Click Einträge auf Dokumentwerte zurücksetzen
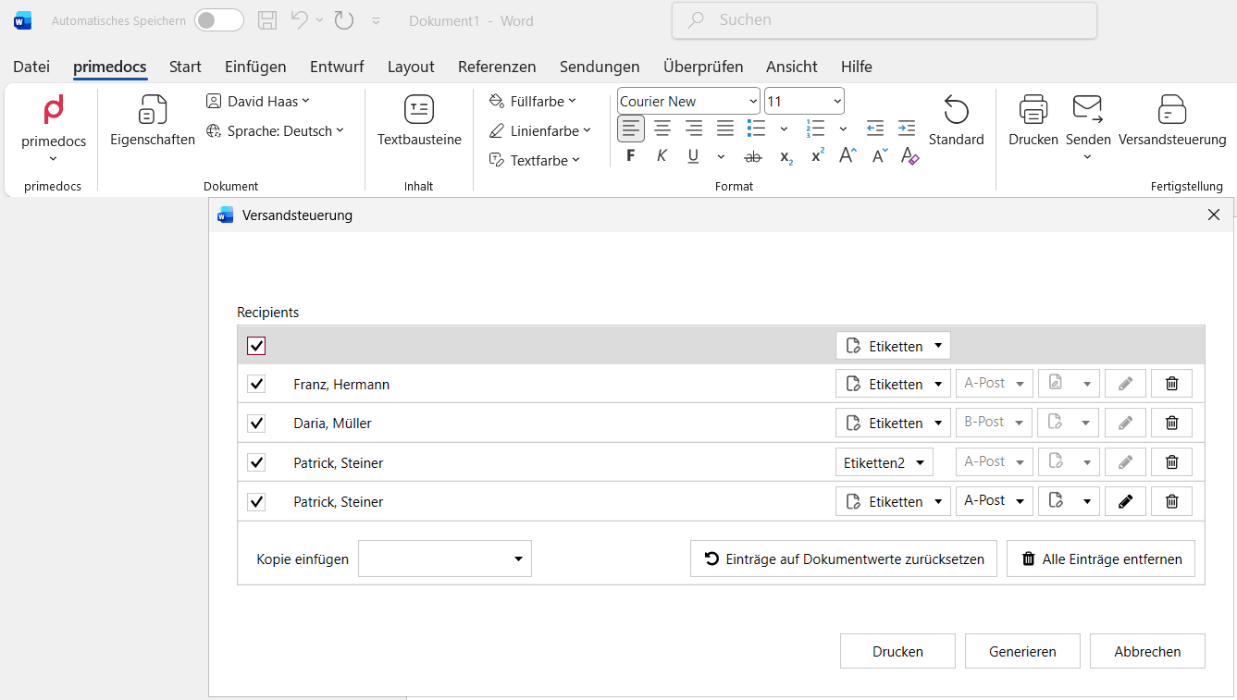This screenshot has height=700, width=1237. (844, 559)
